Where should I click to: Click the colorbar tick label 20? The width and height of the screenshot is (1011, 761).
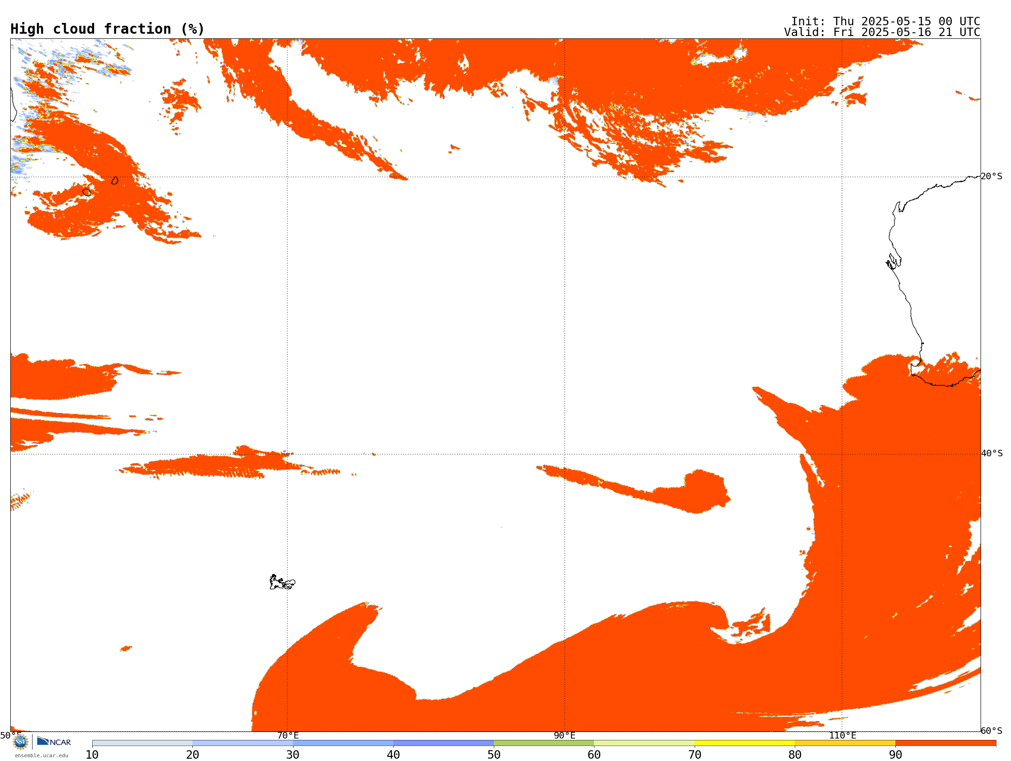(192, 755)
